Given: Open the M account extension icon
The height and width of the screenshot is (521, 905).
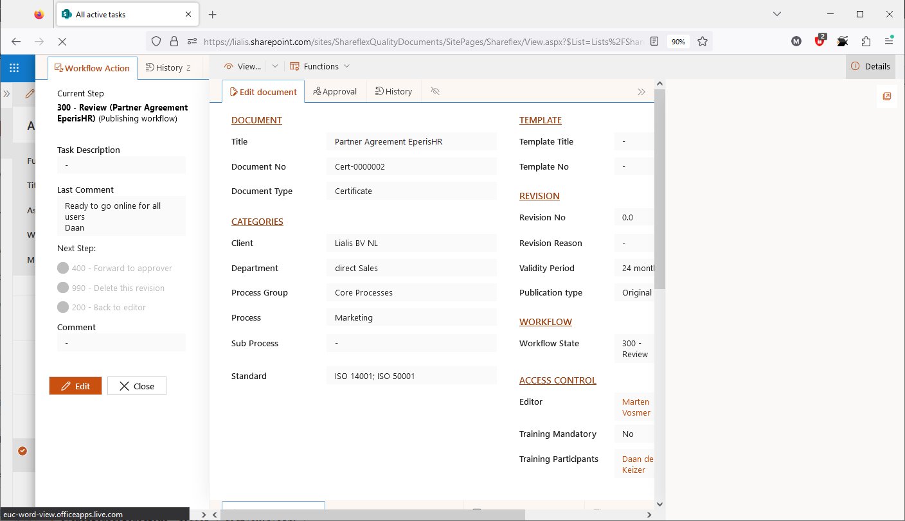Looking at the screenshot, I should (x=796, y=41).
